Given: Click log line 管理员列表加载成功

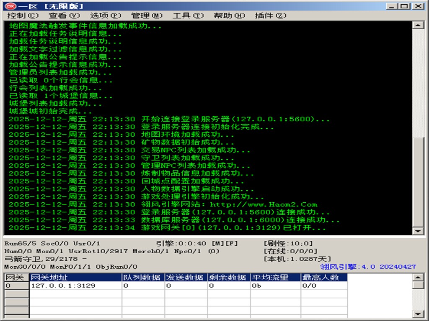Looking at the screenshot, I should (x=60, y=73).
